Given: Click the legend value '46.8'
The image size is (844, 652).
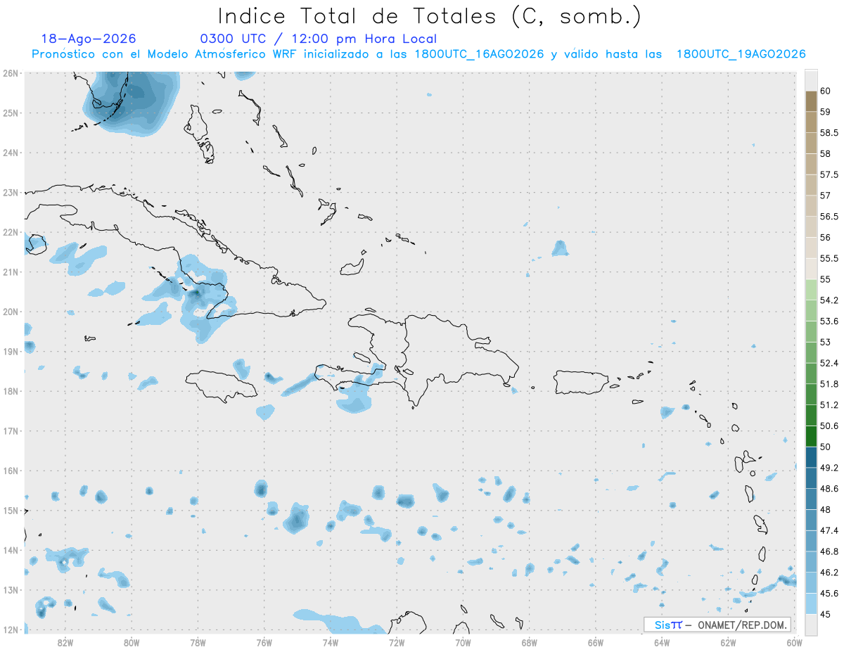Looking at the screenshot, I should point(829,551).
